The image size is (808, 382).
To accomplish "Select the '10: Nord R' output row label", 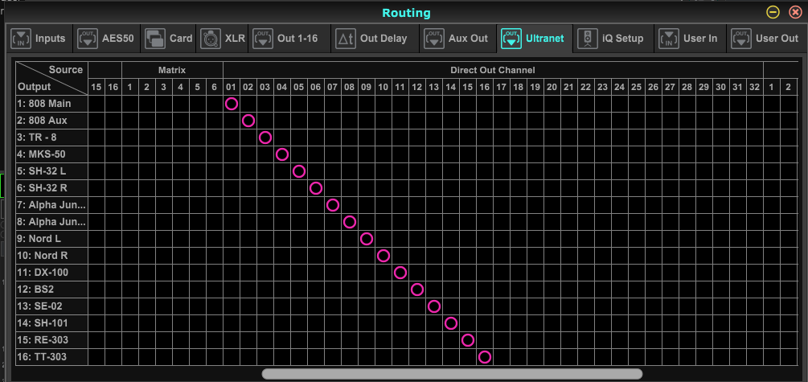I will 51,256.
